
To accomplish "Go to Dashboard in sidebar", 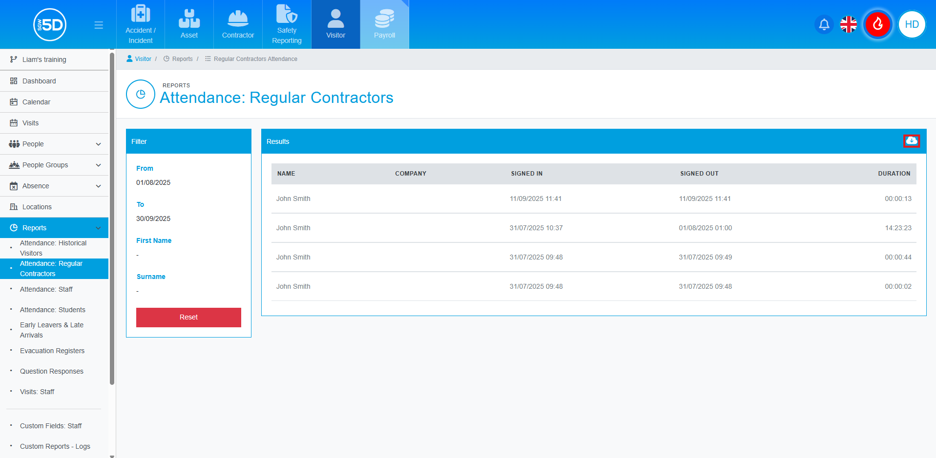I will point(54,81).
